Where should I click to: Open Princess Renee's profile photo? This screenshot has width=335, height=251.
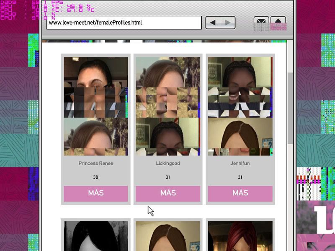[x=96, y=106]
